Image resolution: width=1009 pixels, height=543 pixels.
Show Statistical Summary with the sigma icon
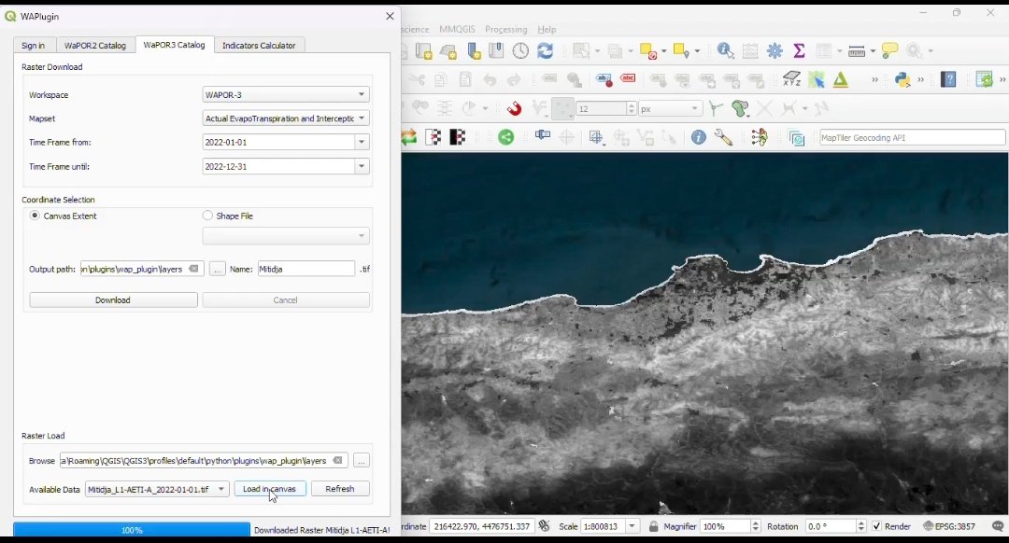tap(800, 50)
